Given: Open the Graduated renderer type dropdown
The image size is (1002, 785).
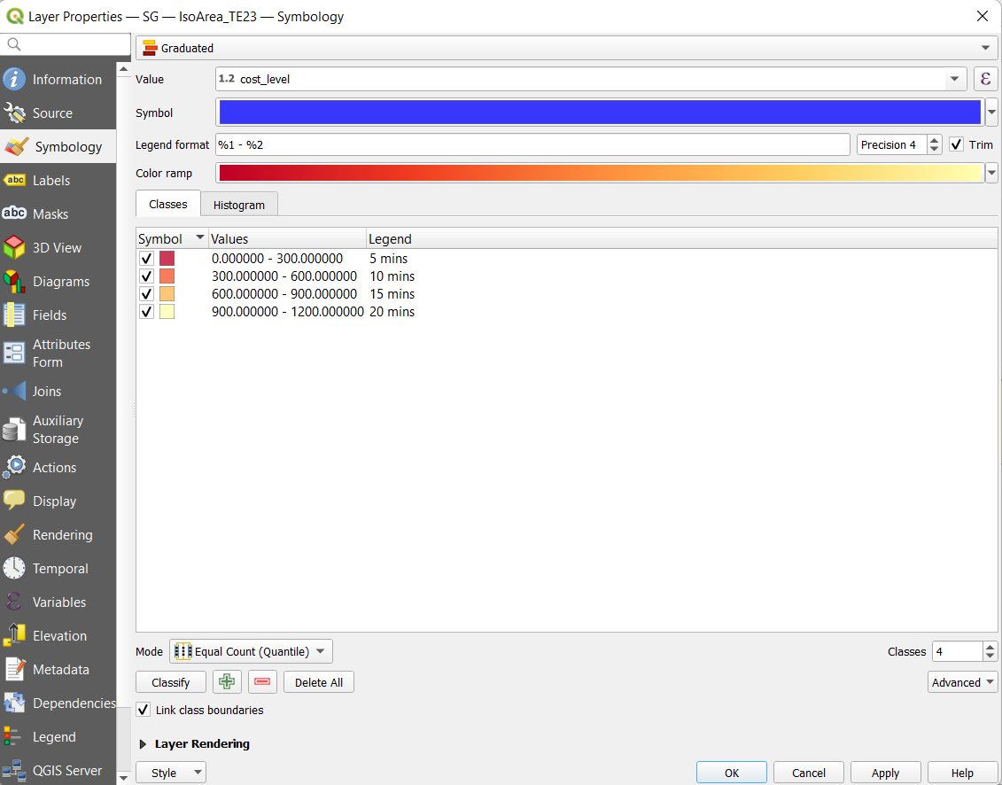Looking at the screenshot, I should (x=567, y=48).
